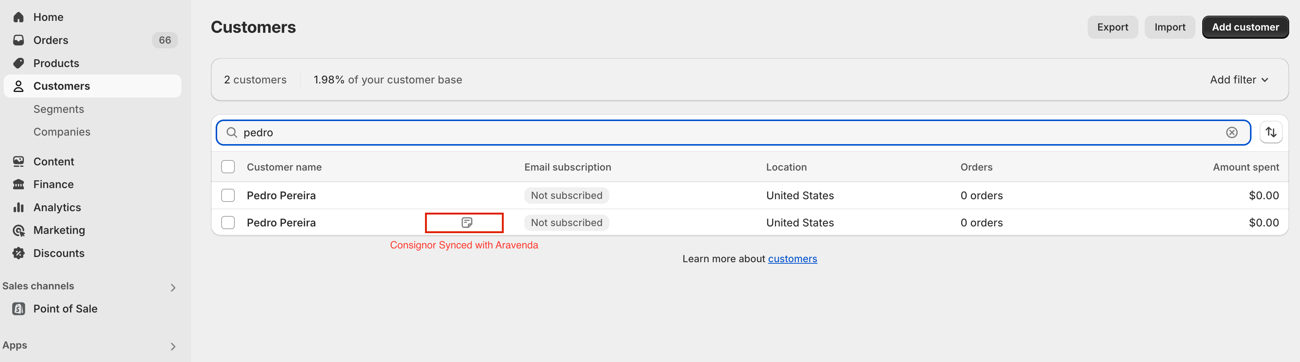Select the first Pedro Pereira checkbox
Screen dimensions: 1300x362
228,196
